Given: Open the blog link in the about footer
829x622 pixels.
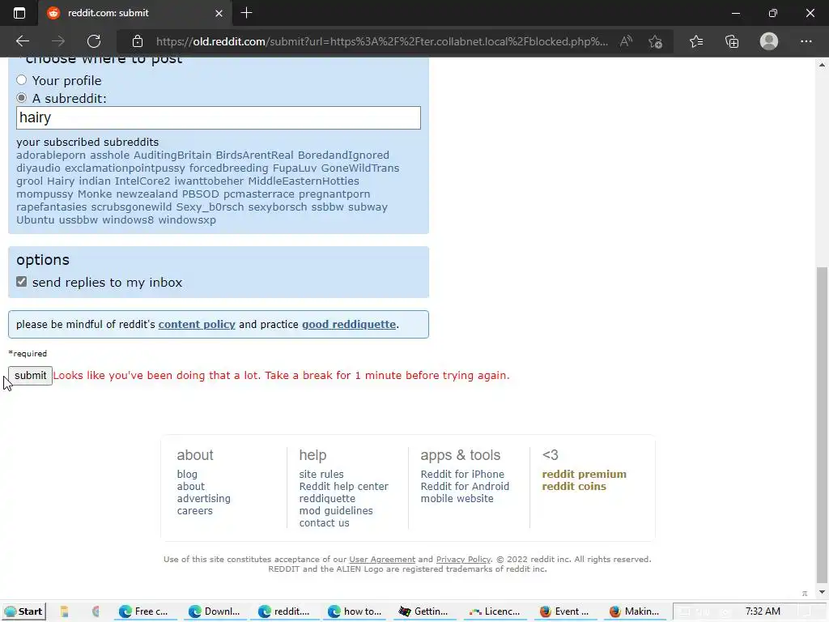Looking at the screenshot, I should (187, 475).
